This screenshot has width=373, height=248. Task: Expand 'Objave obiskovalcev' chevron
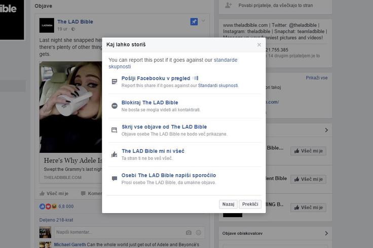click(x=326, y=233)
